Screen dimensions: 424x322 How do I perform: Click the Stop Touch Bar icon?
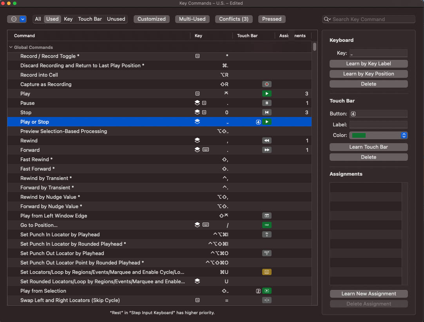tap(267, 112)
